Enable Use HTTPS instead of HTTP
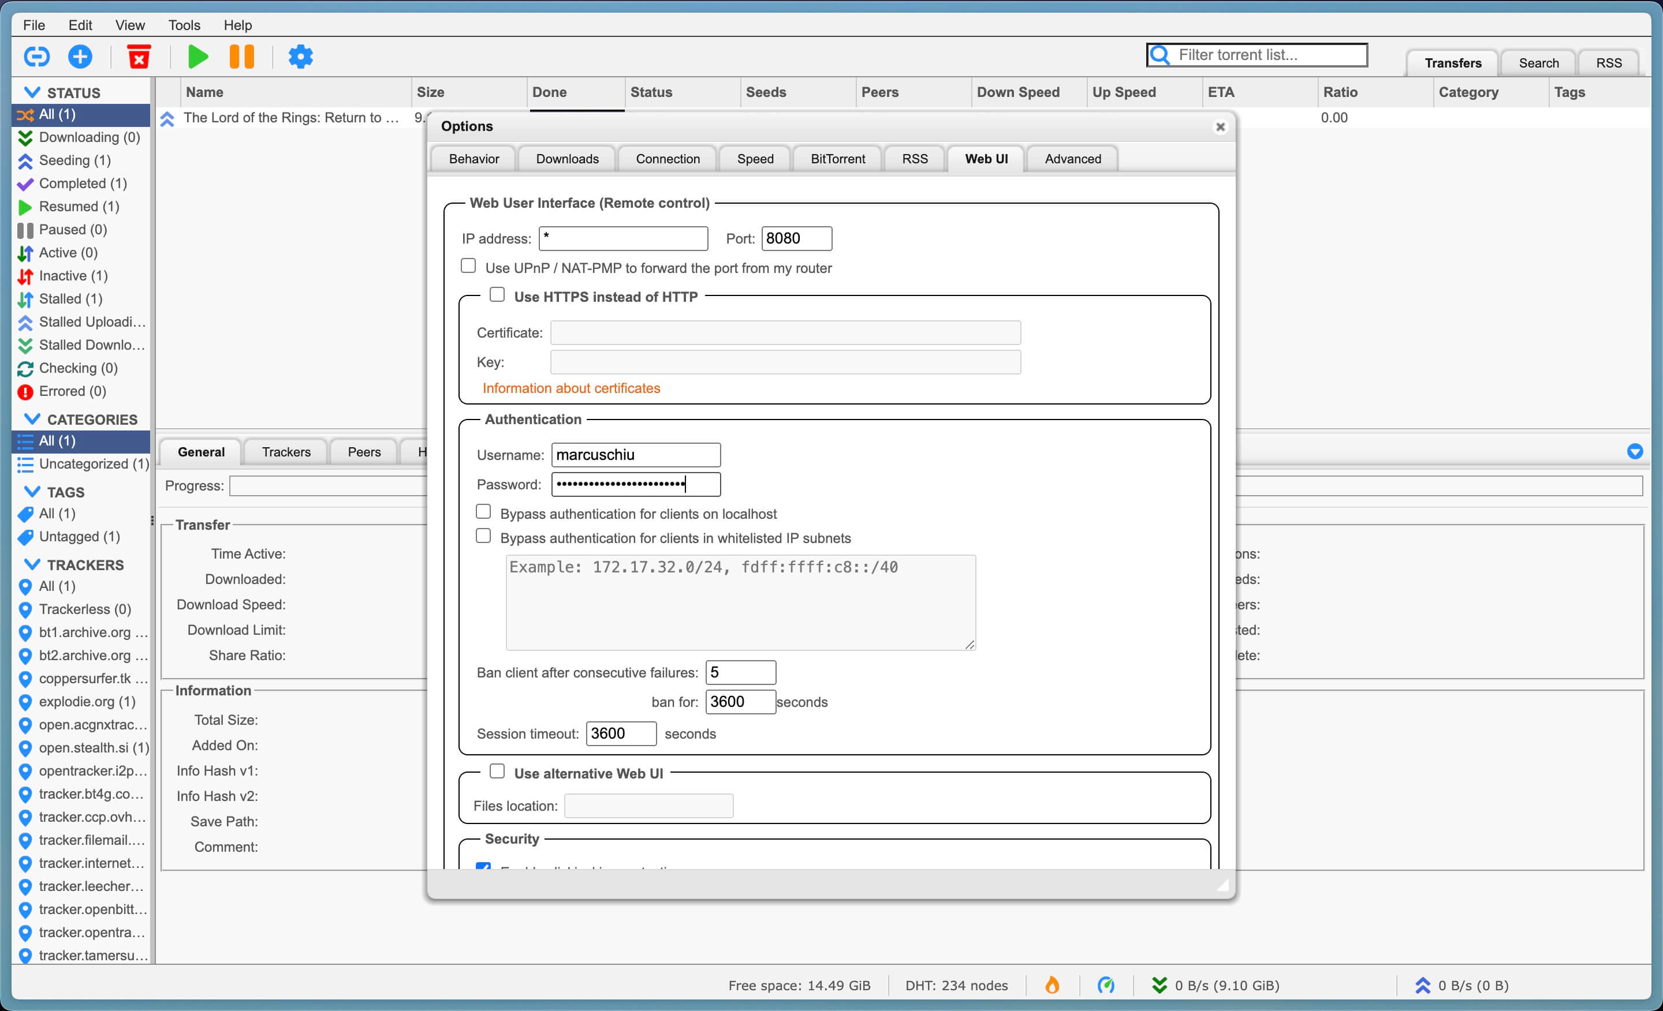 pyautogui.click(x=497, y=295)
